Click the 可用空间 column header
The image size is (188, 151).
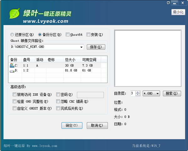click(x=91, y=60)
